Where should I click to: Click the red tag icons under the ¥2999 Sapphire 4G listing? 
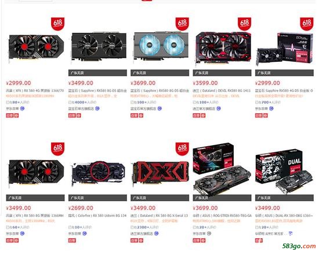262,116
